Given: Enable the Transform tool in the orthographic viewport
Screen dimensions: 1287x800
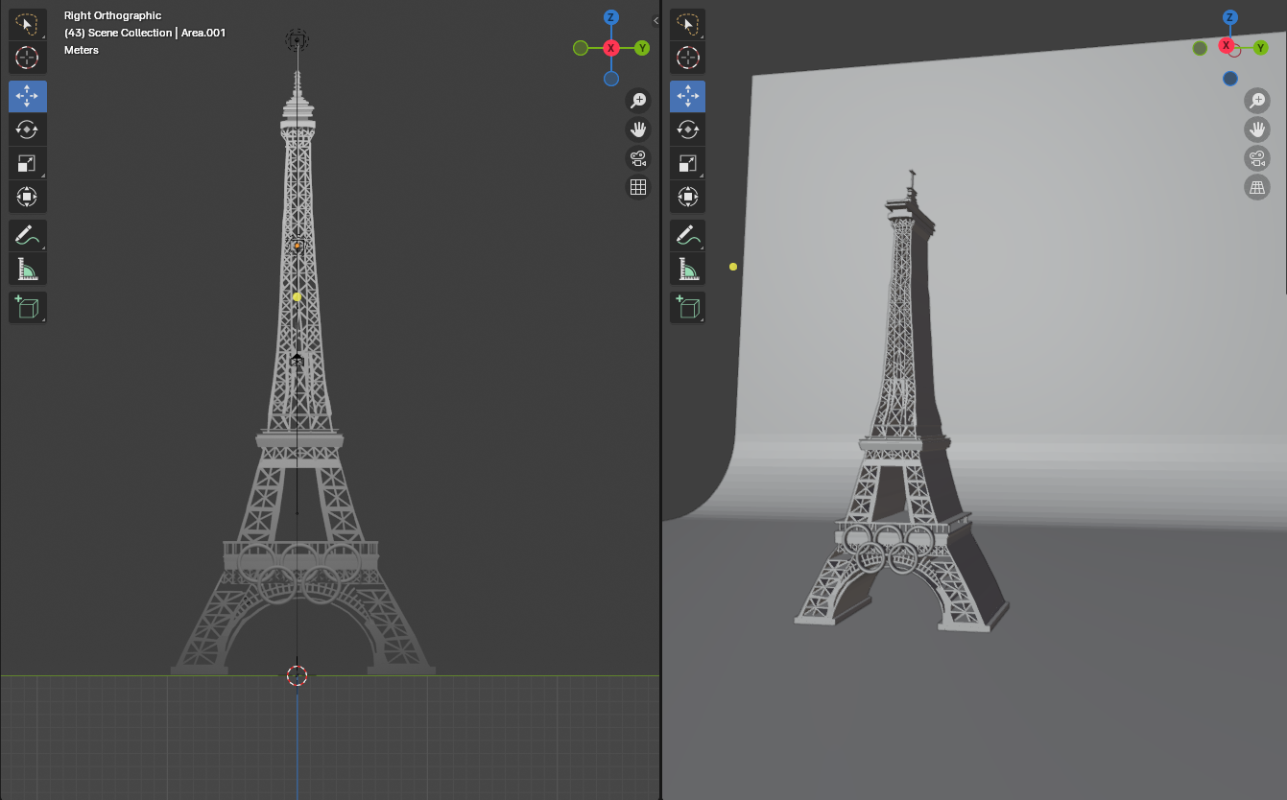Looking at the screenshot, I should tap(27, 197).
